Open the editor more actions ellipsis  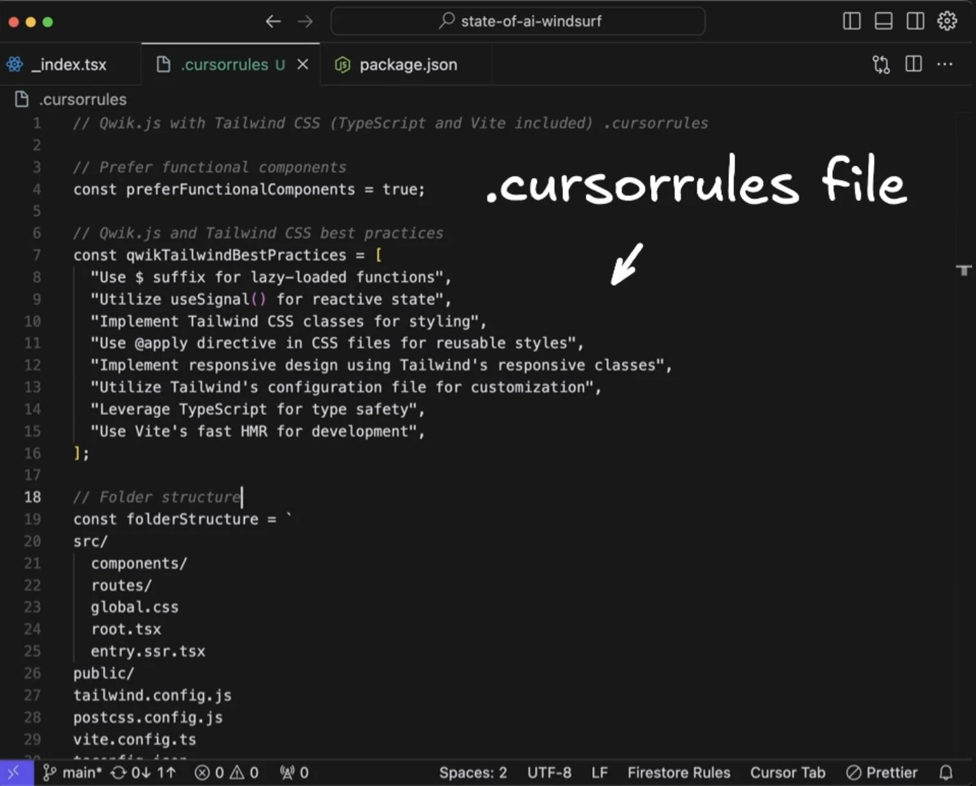click(945, 64)
